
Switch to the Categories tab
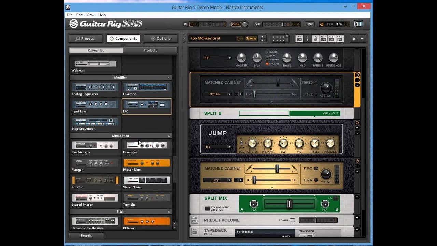tap(96, 50)
